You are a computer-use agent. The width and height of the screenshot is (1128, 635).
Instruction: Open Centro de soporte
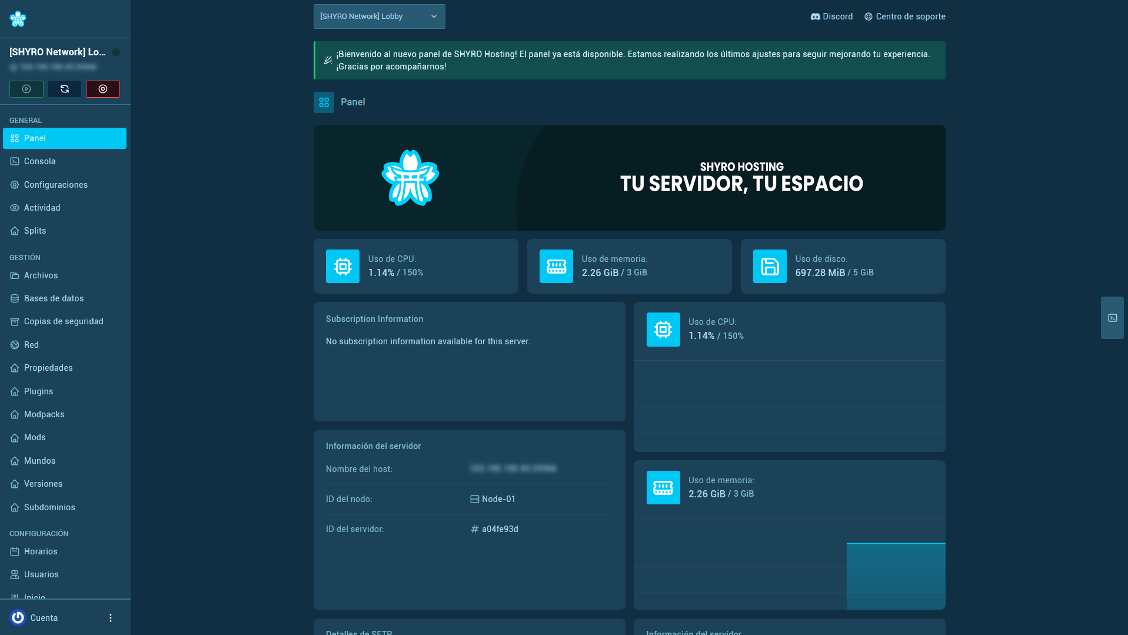tap(904, 16)
